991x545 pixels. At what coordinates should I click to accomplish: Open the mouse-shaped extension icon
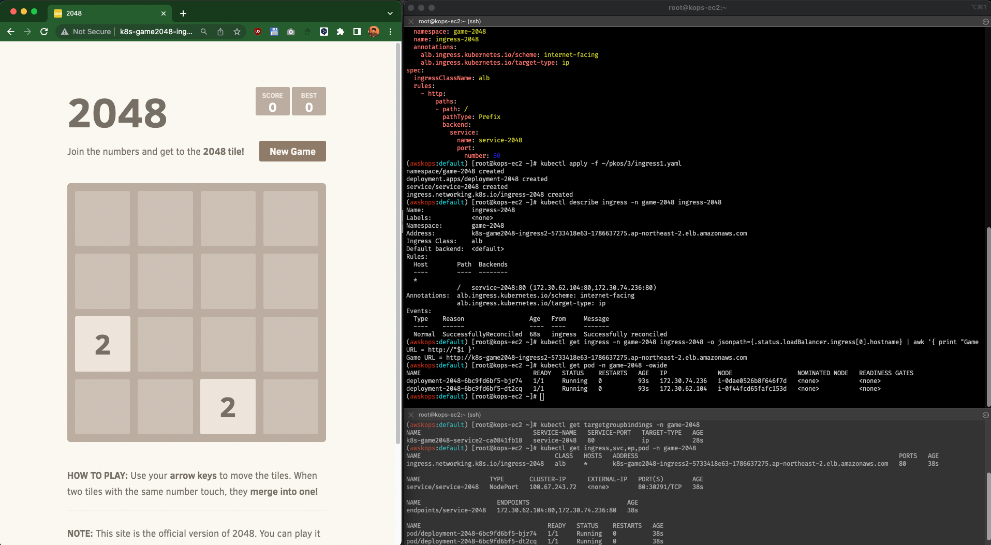click(307, 32)
